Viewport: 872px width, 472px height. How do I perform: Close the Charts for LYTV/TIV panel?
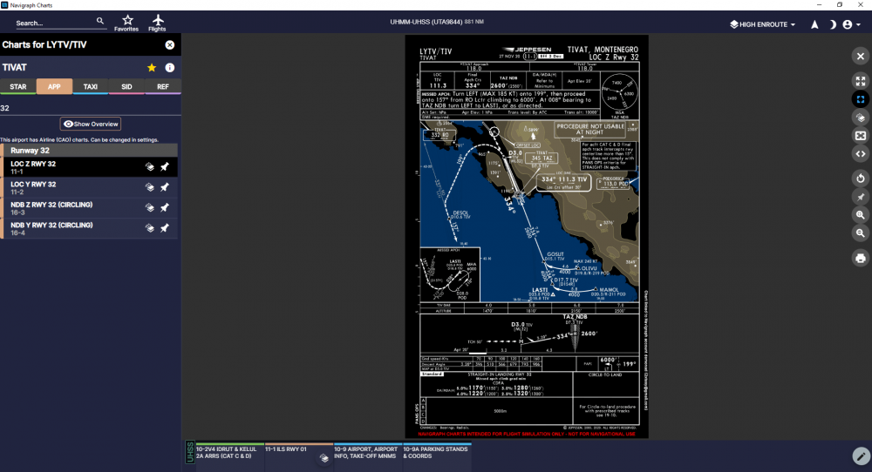click(x=170, y=45)
